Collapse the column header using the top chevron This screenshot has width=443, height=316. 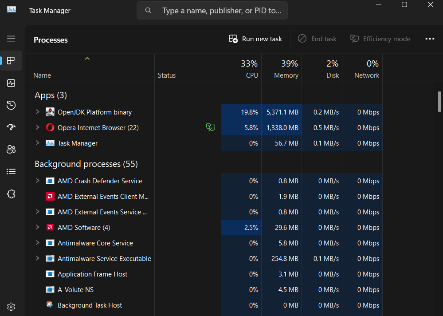coord(87,59)
